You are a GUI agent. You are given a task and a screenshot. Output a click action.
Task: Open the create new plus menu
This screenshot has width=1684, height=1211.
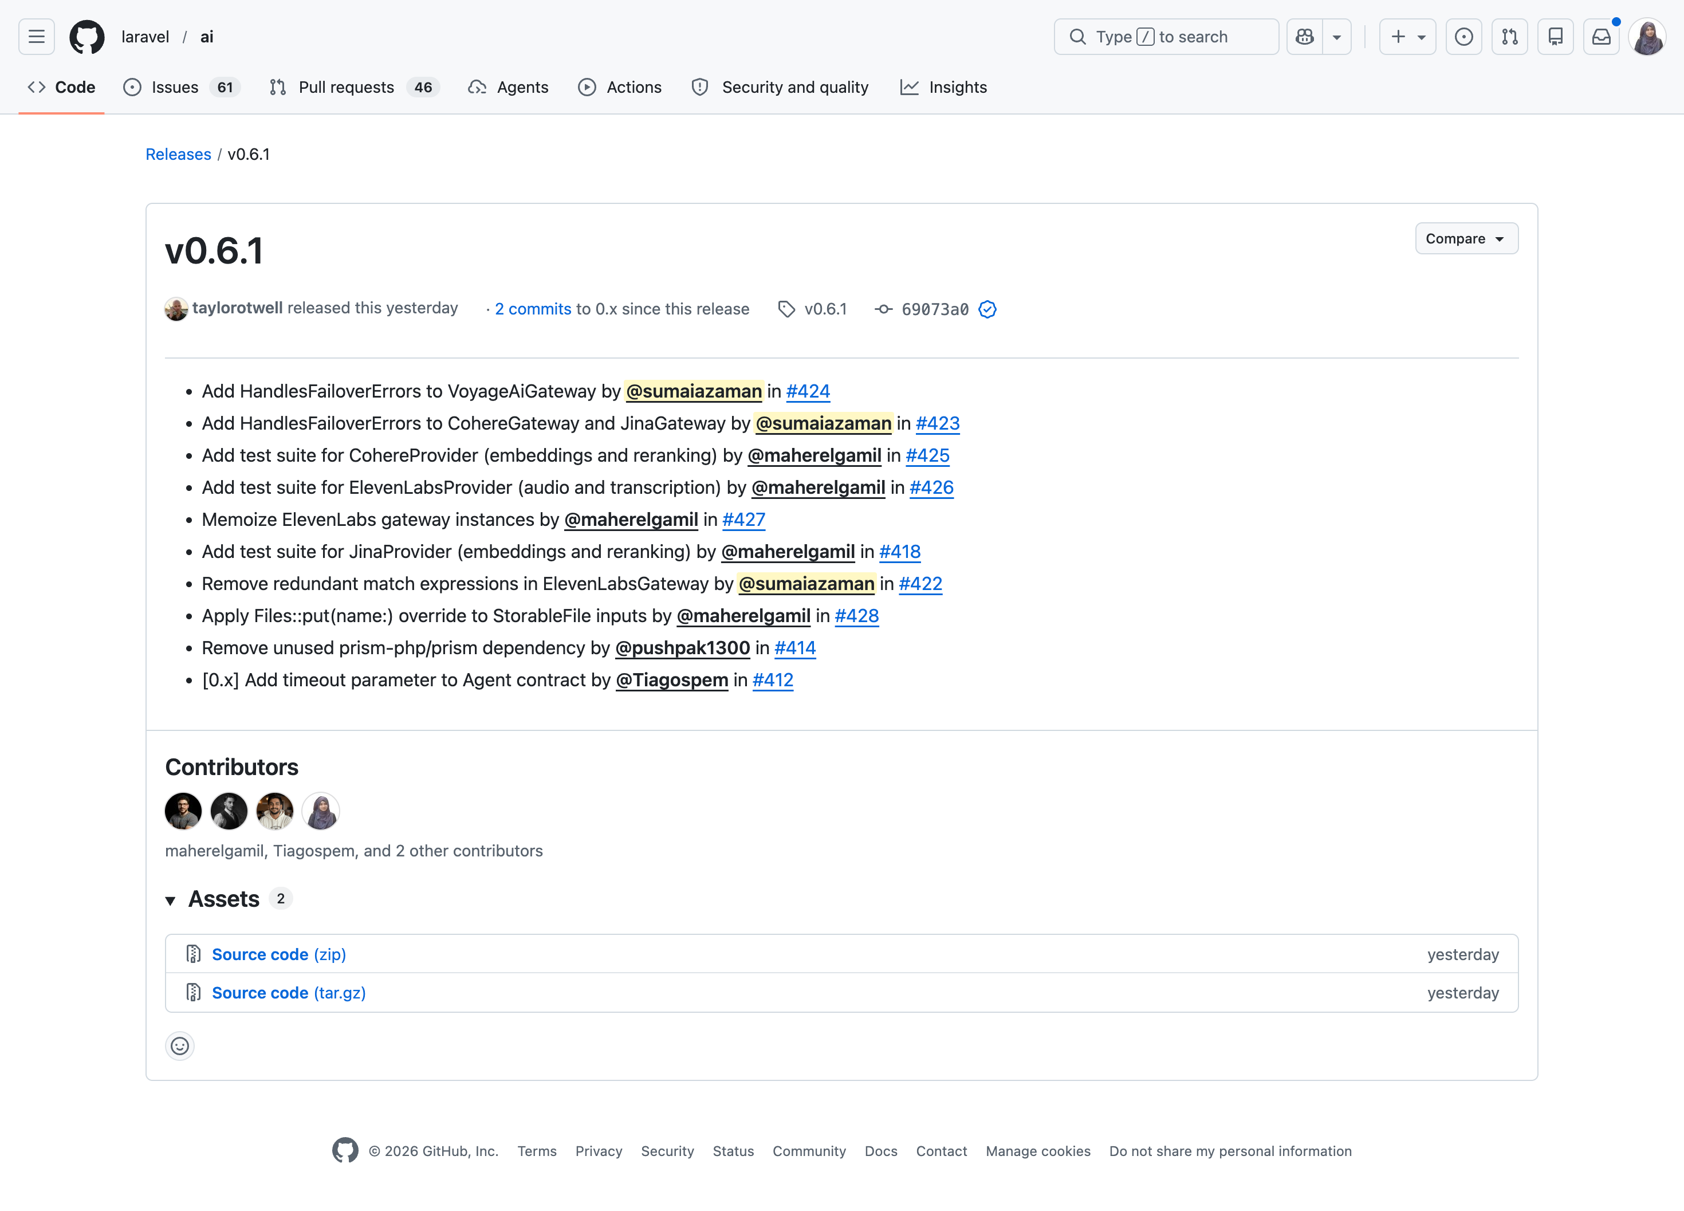1408,37
